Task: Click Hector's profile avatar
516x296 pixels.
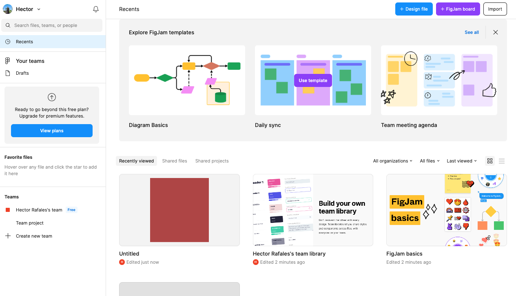Action: (8, 9)
